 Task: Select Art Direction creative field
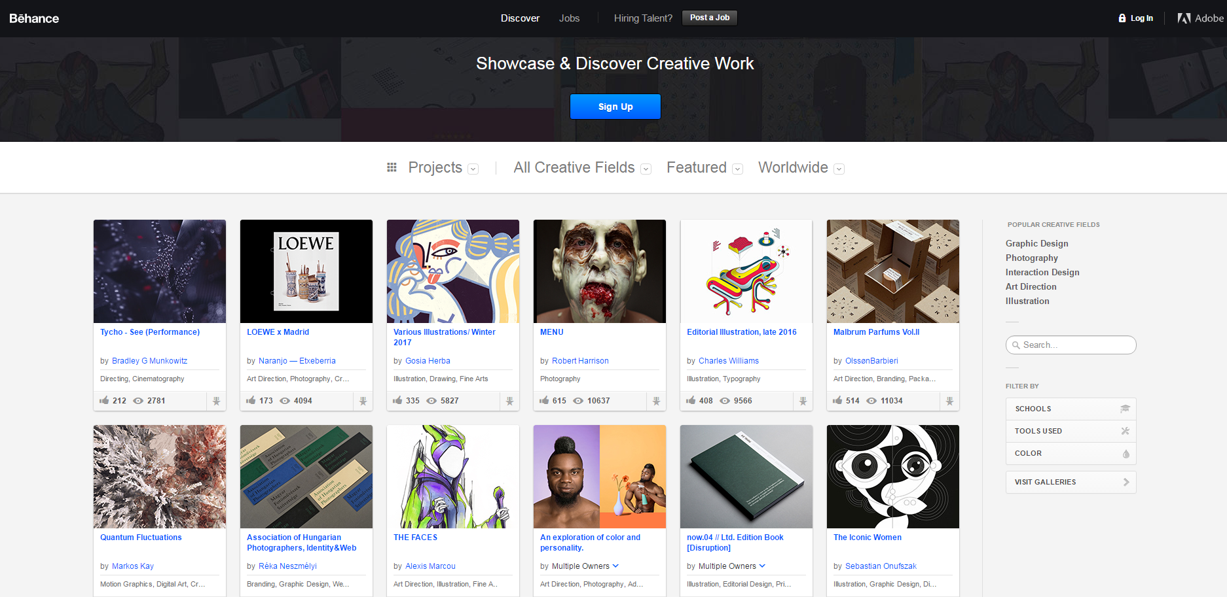1031,286
